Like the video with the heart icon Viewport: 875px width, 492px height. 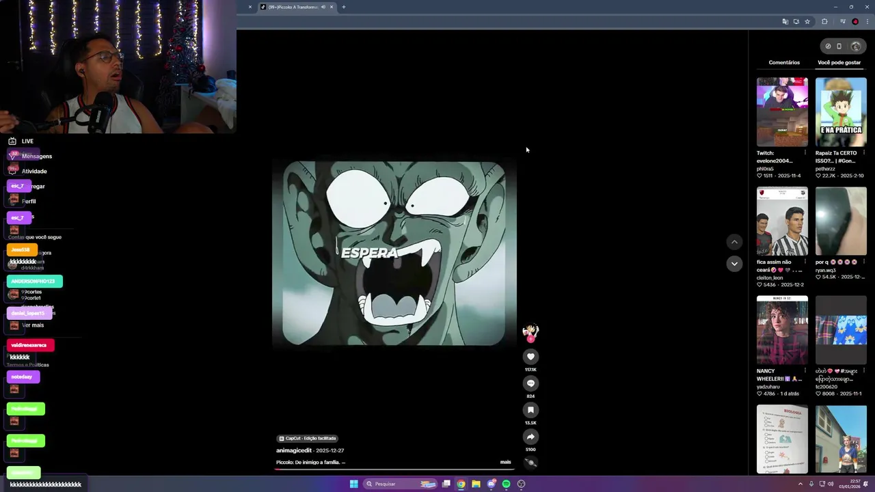[x=530, y=357]
